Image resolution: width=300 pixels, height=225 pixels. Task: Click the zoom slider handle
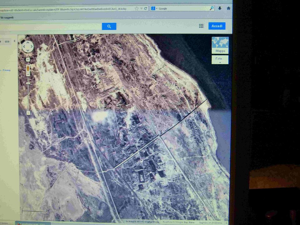point(28,83)
